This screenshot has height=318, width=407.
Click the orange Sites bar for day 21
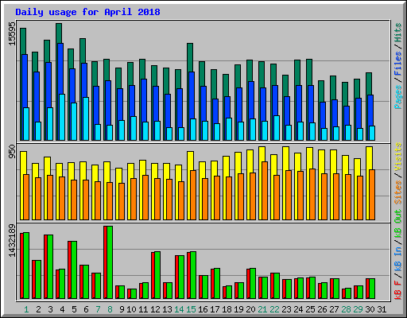tap(265, 191)
